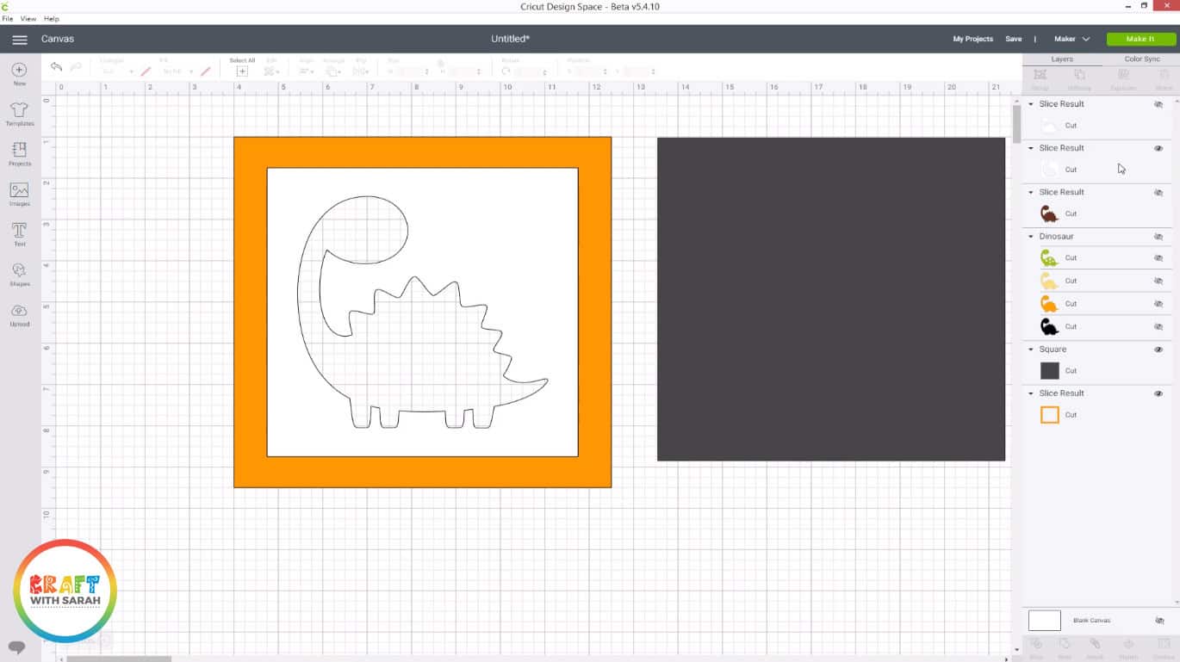
Task: Show the hidden Dinosaur group layer
Action: (x=1158, y=237)
